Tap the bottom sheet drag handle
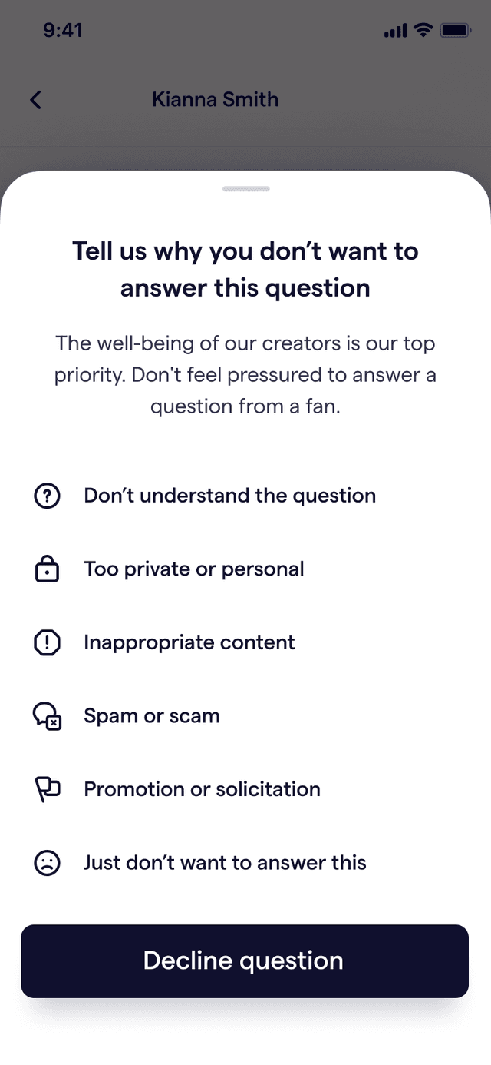491x1065 pixels. click(246, 188)
